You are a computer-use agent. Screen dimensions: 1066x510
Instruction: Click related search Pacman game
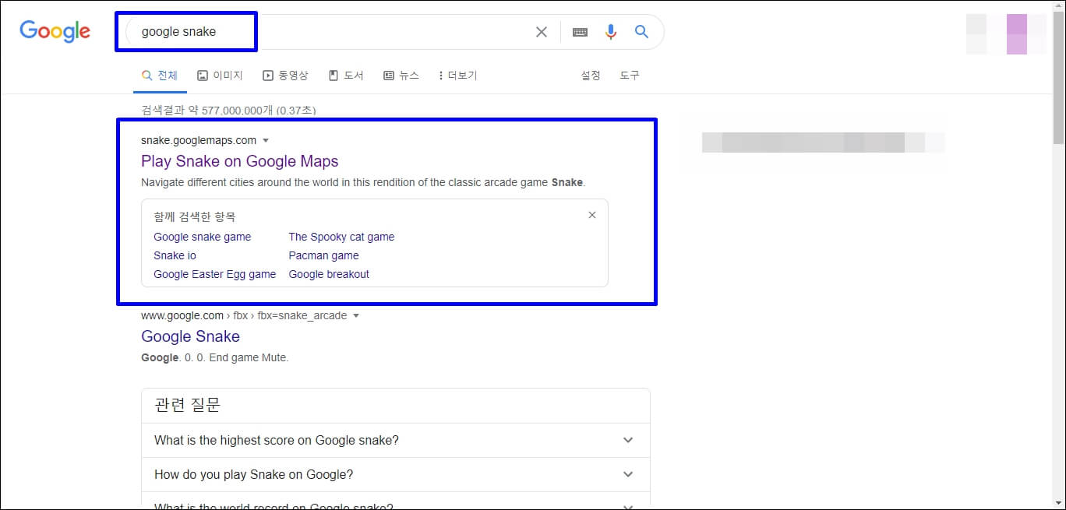[x=323, y=255]
